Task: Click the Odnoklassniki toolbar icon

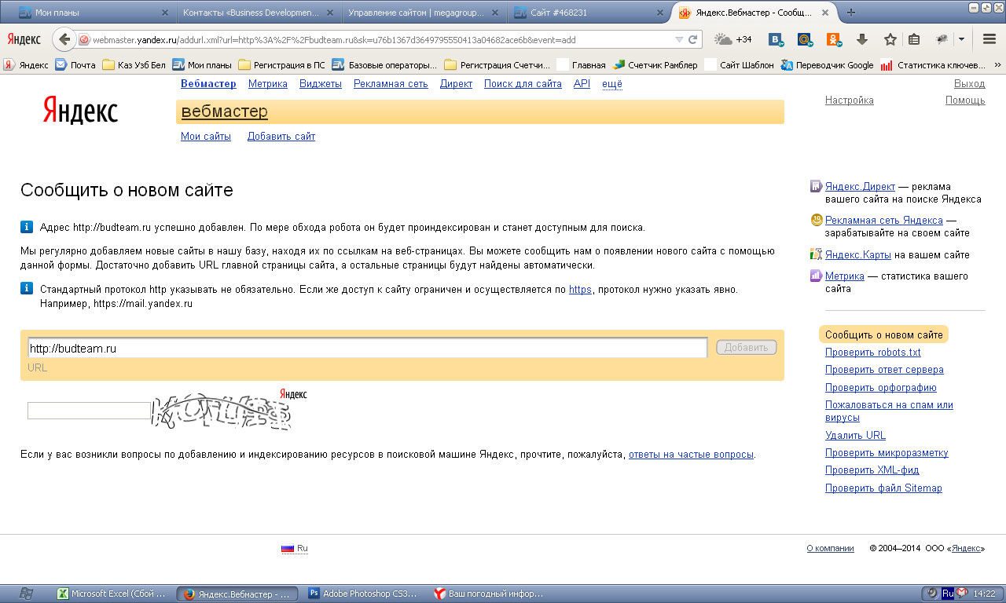Action: [834, 39]
